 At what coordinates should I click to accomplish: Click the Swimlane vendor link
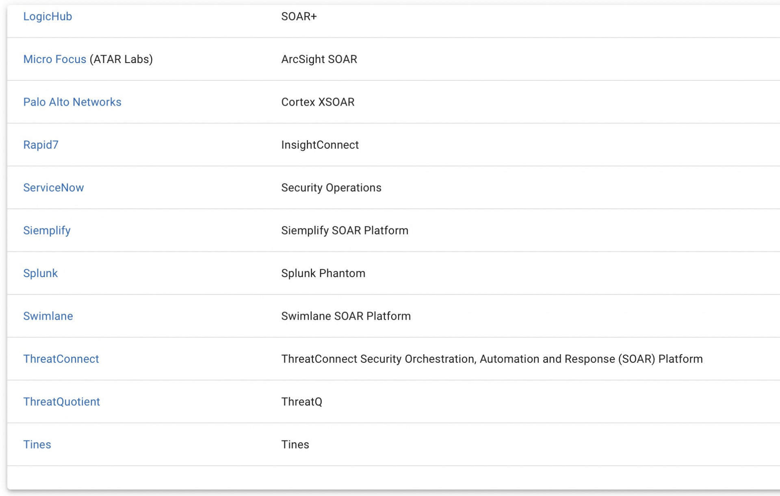tap(48, 316)
